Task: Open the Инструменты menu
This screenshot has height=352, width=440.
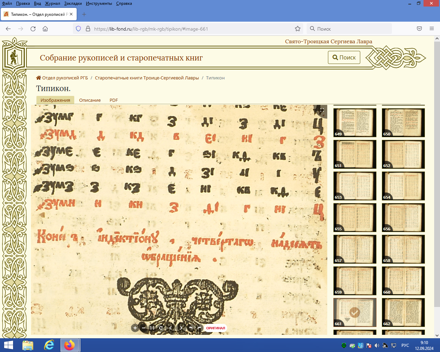Action: click(x=99, y=3)
